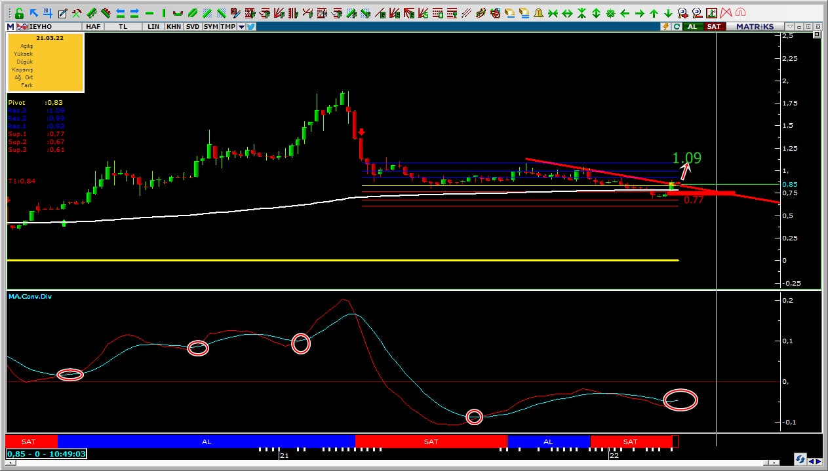Open the TMP template selector
Viewport: 828px width, 471px height.
(x=227, y=26)
